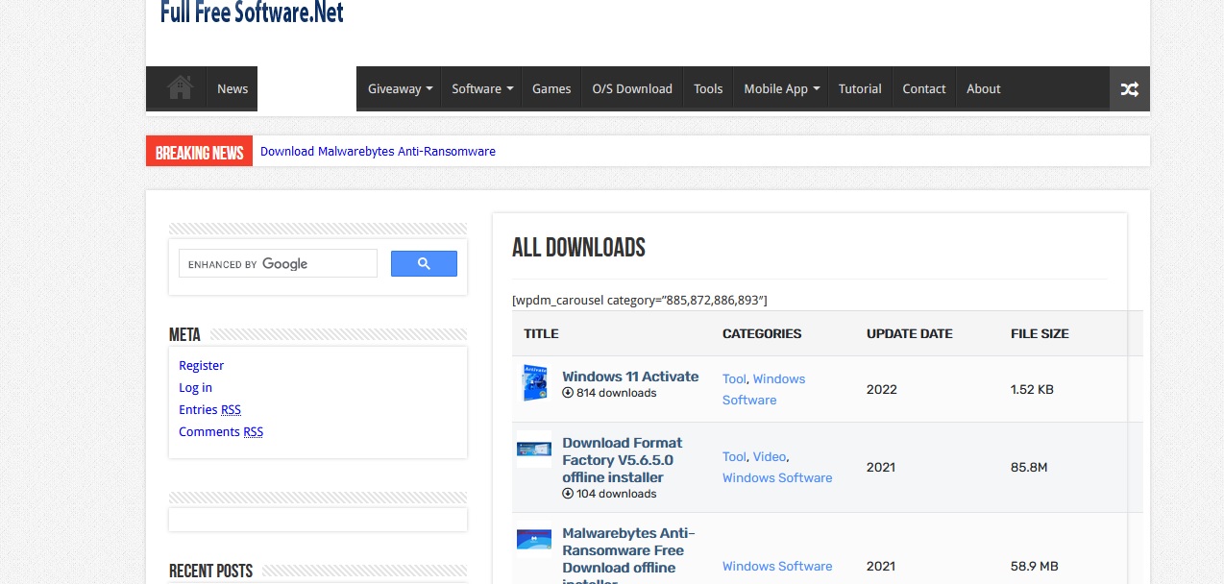Screen dimensions: 1224x584
Task: Click the RECENT POSTS heading
Action: 210,571
